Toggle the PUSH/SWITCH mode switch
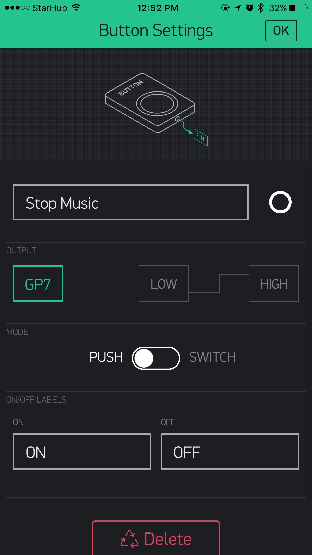Screen dimensions: 312x555 pyautogui.click(x=156, y=358)
